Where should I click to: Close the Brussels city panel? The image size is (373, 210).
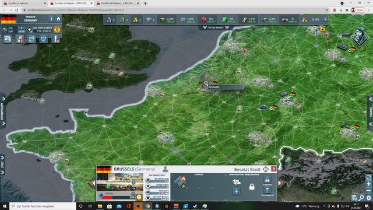274,169
